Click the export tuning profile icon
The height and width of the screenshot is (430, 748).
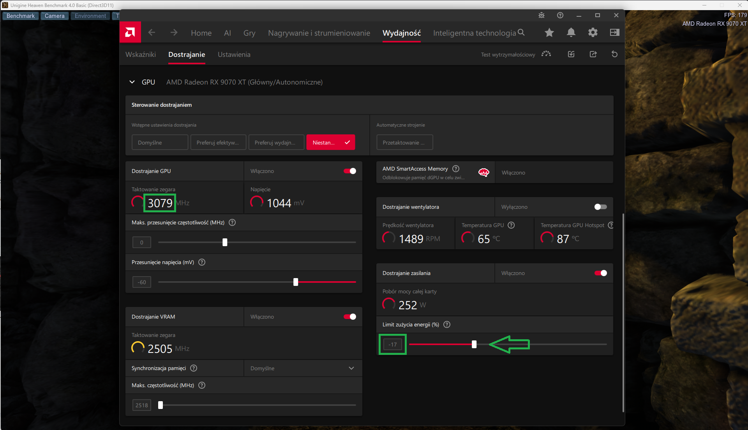pyautogui.click(x=593, y=54)
